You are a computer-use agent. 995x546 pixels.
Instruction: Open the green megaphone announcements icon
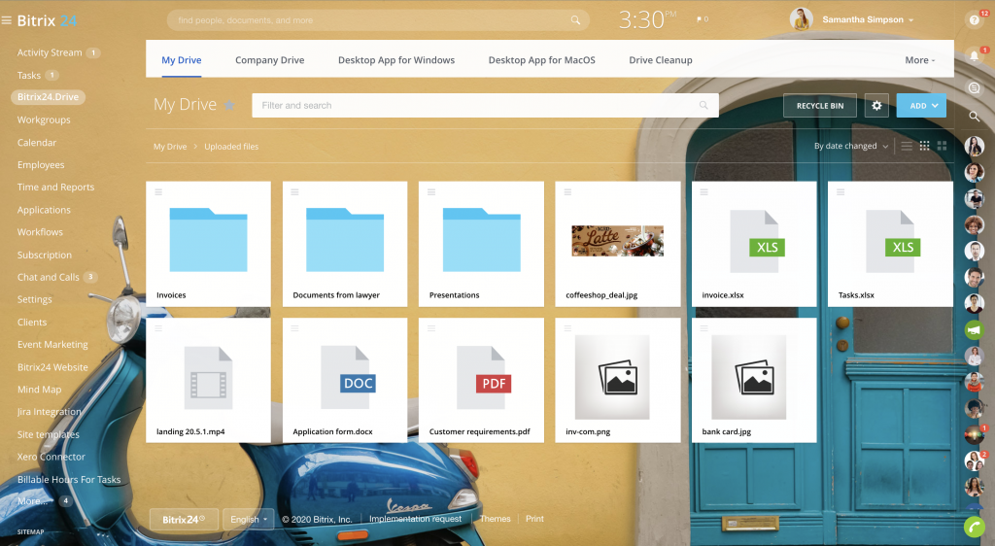tap(974, 331)
